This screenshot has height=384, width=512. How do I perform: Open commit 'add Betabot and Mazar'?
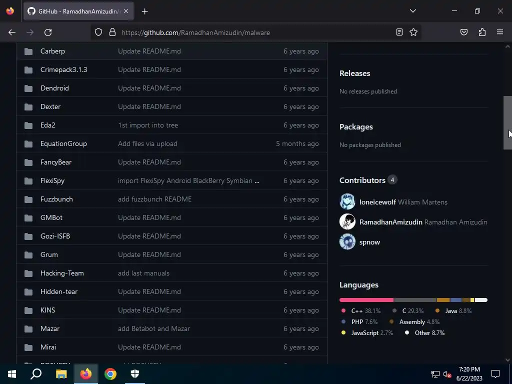(154, 329)
